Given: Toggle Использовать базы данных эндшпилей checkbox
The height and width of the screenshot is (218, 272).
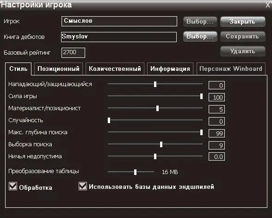Looking at the screenshot, I should point(82,186).
